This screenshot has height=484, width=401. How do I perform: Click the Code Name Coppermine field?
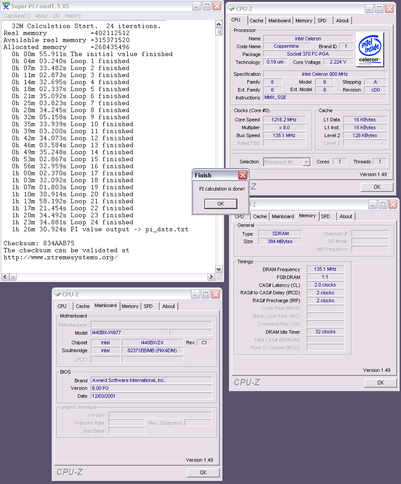point(286,46)
